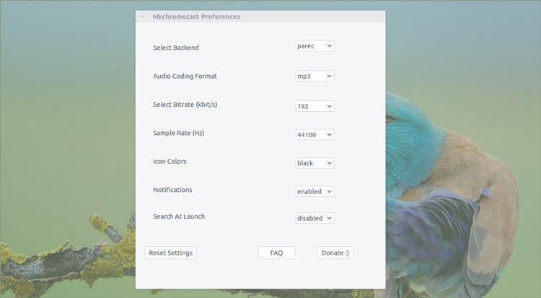Click the Mkchromecast Preferences window title
The height and width of the screenshot is (298, 541).
[196, 17]
